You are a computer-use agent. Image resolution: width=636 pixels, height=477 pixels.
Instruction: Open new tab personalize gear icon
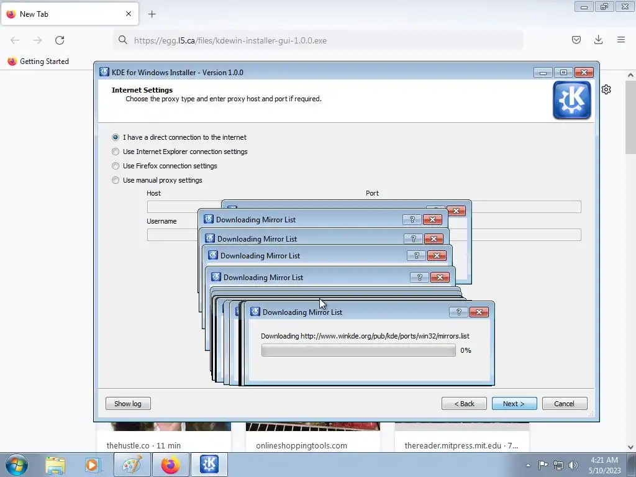click(606, 89)
